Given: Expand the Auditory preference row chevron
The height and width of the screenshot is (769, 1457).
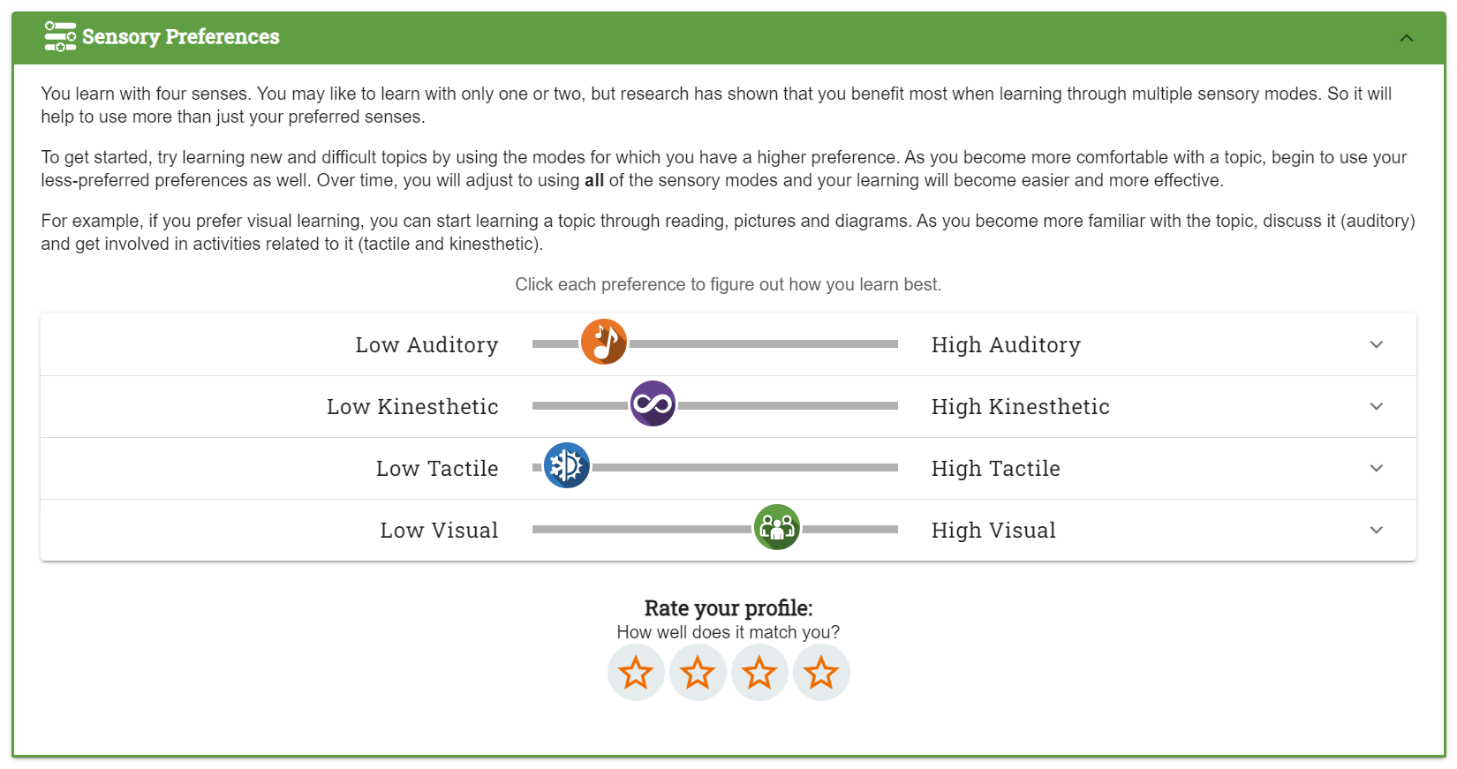Looking at the screenshot, I should [1377, 344].
